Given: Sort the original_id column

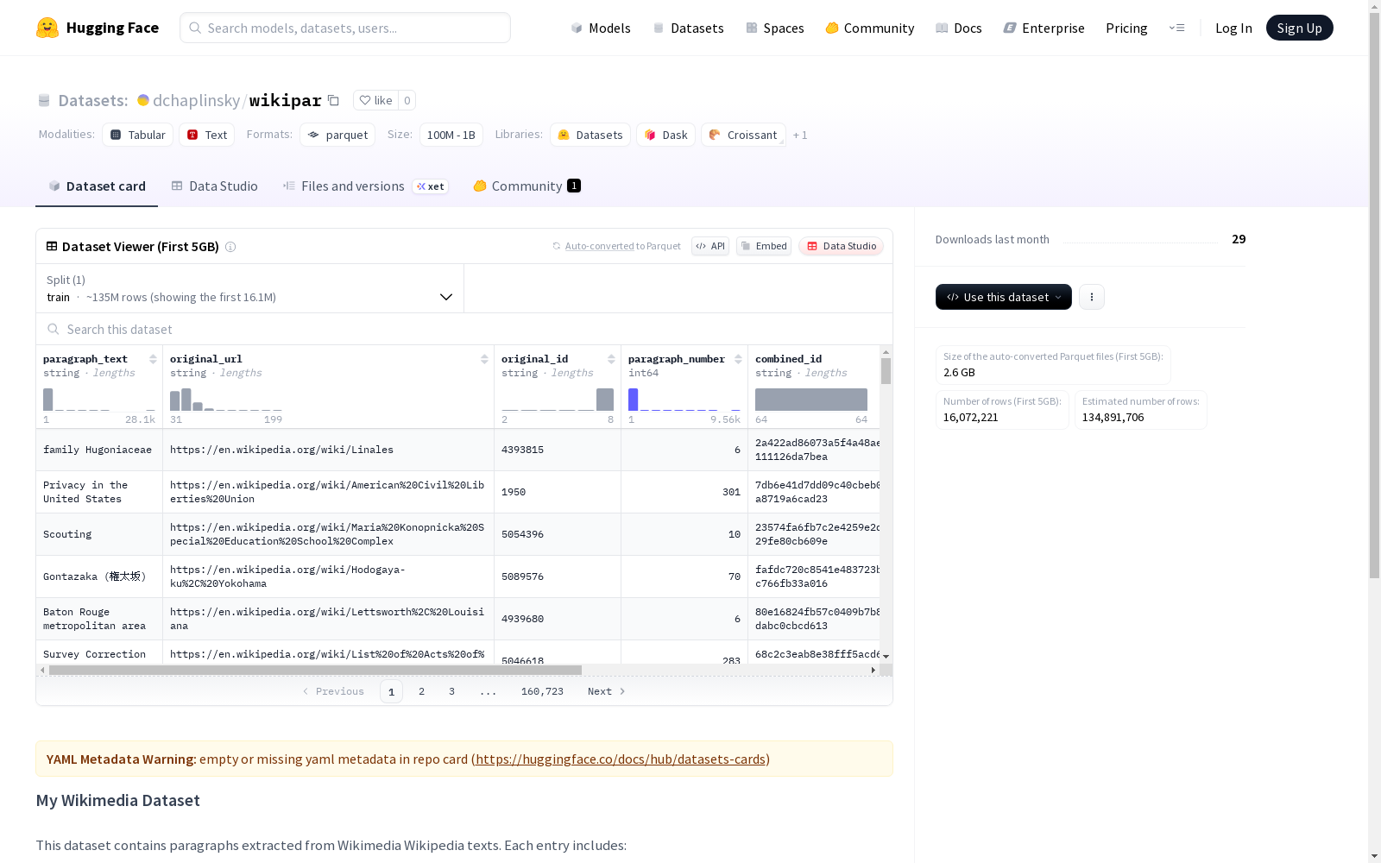Looking at the screenshot, I should (x=611, y=359).
